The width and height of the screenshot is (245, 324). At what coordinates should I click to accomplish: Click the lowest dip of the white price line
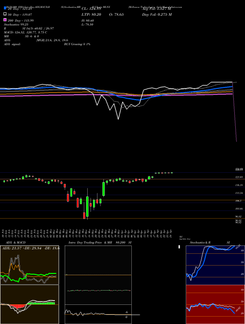tap(118, 119)
